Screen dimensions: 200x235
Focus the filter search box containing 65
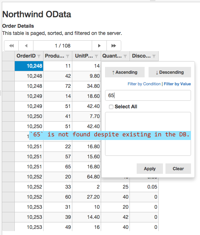(148, 95)
